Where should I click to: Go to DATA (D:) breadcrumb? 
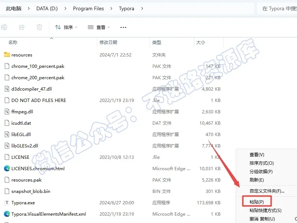coord(47,8)
